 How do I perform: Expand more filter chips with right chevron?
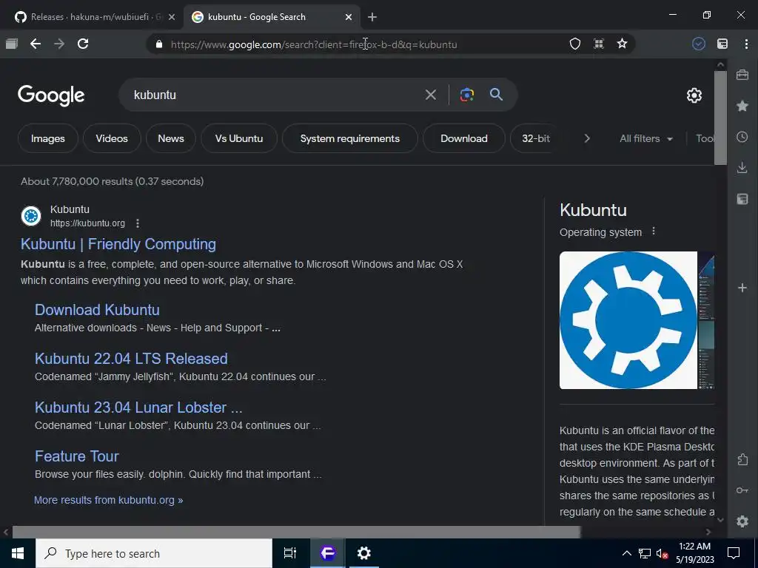(x=587, y=138)
